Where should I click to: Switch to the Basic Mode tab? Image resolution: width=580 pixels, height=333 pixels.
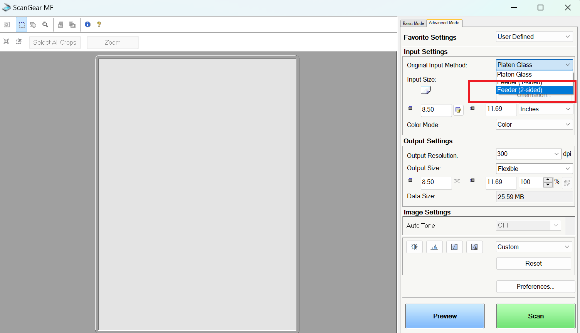coord(413,23)
